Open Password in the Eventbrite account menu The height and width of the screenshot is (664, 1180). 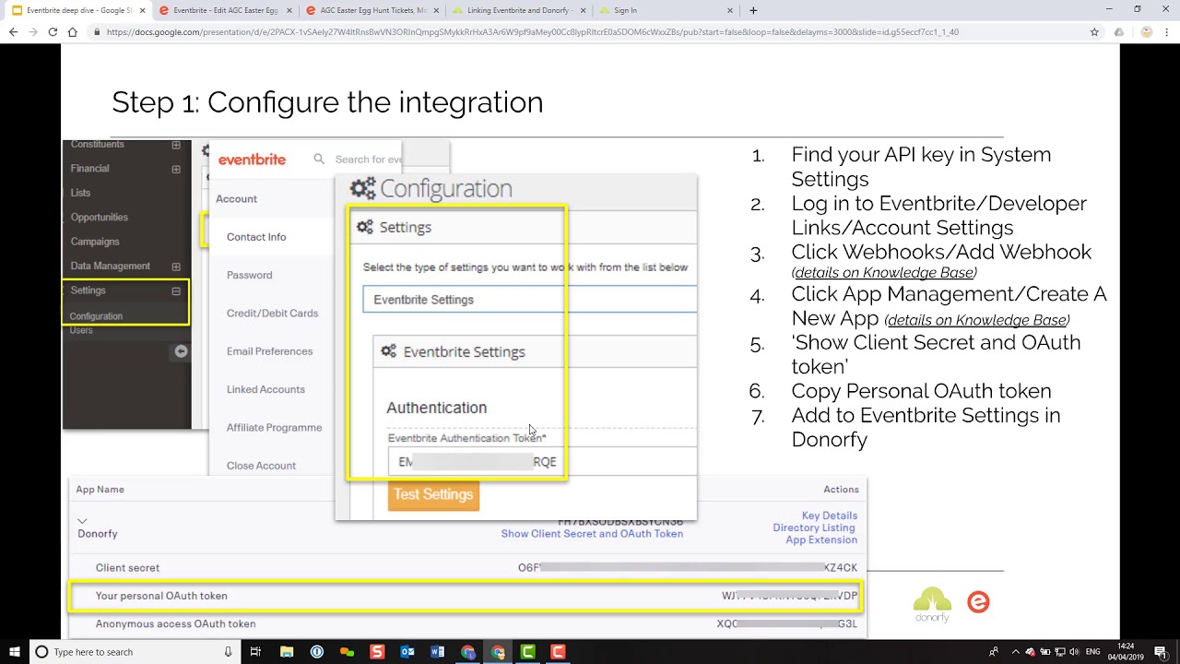point(249,275)
